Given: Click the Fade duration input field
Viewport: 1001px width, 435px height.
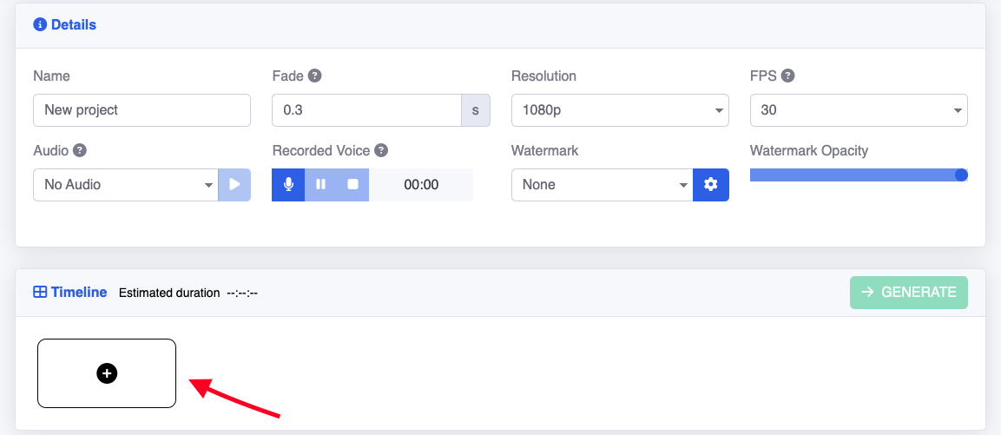Looking at the screenshot, I should click(365, 110).
